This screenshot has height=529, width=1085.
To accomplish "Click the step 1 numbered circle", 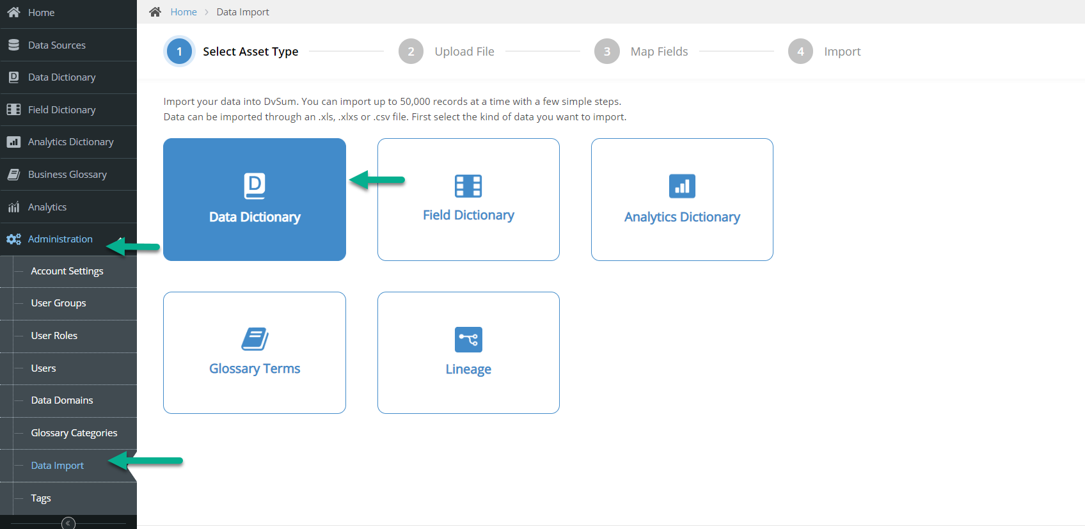I will (x=179, y=51).
